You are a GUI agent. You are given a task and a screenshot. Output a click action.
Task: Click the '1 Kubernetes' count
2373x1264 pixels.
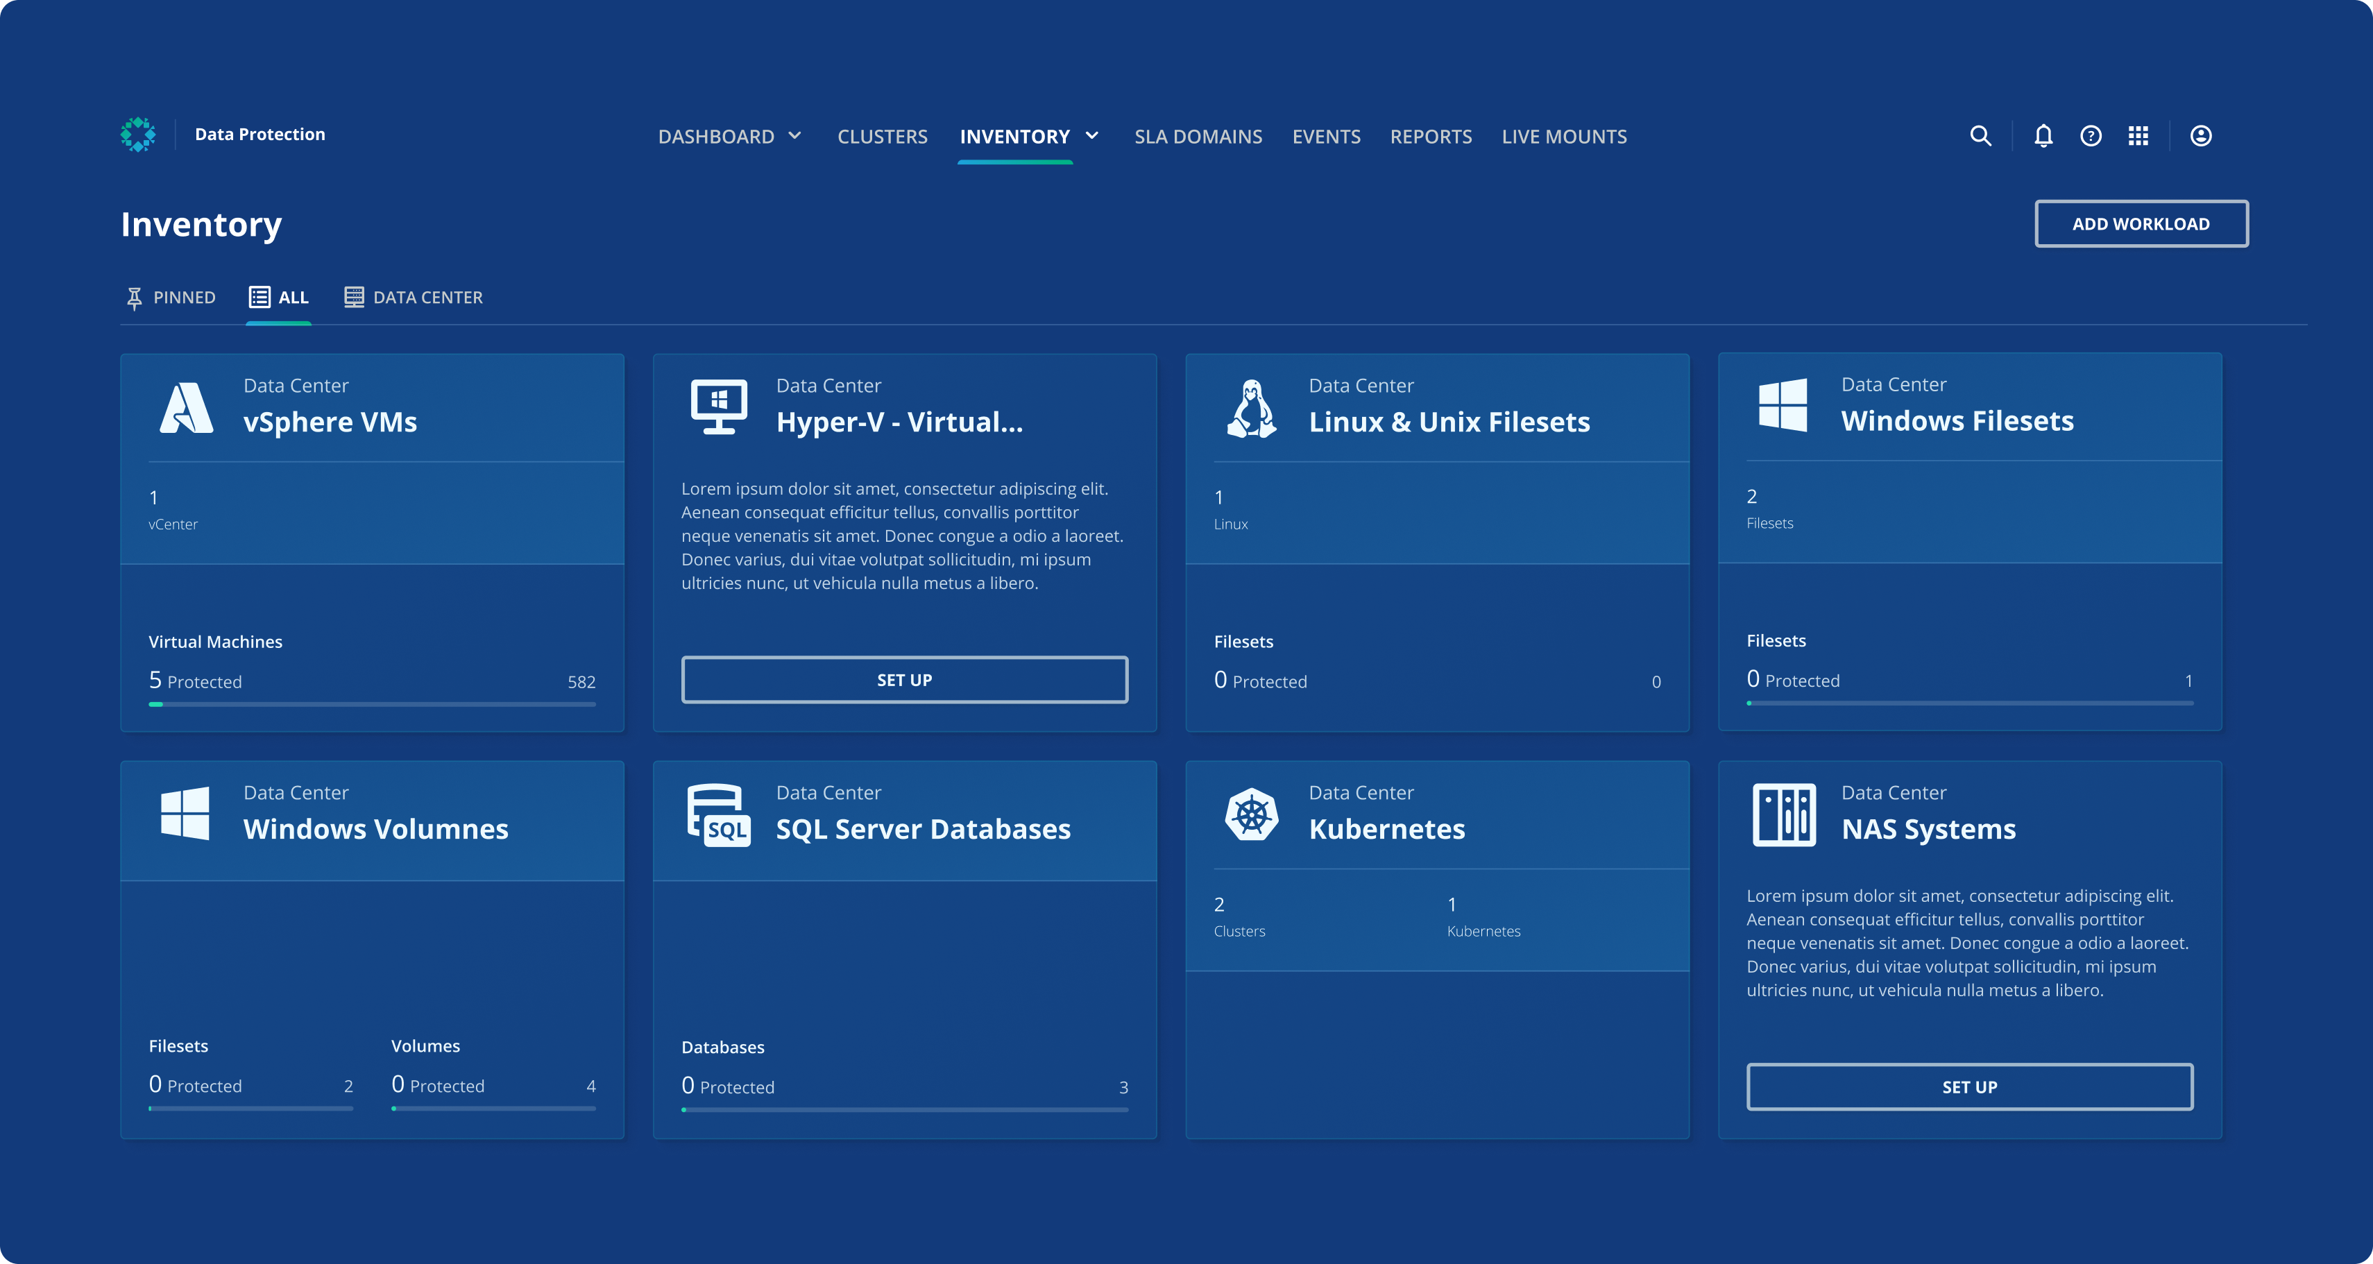[x=1483, y=916]
